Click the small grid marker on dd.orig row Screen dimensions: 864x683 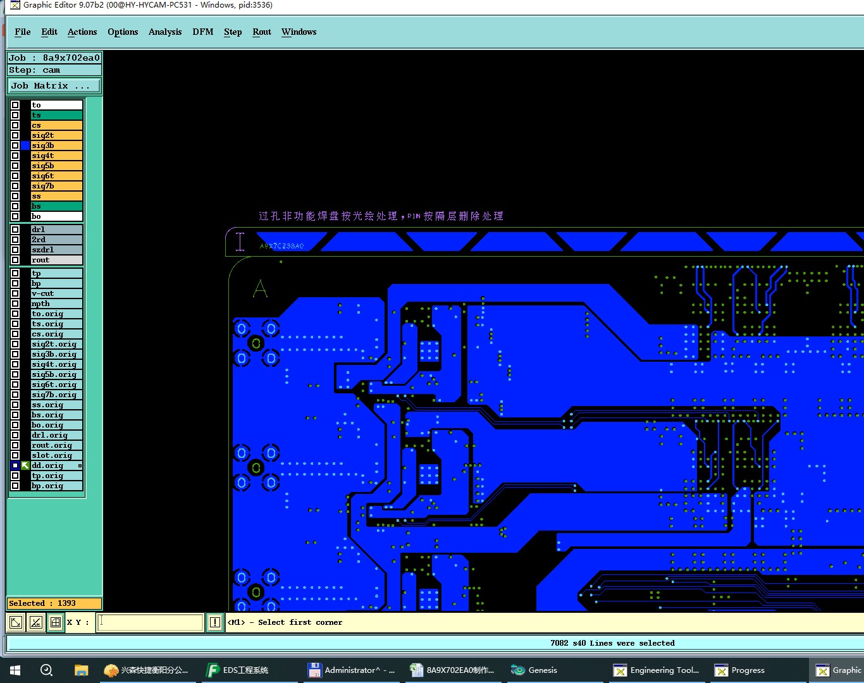[80, 465]
